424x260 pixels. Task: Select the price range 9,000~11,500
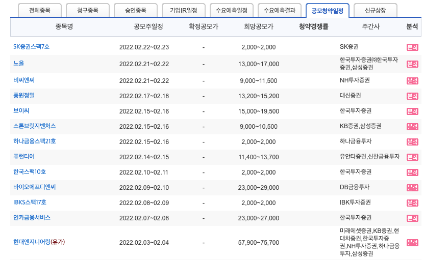[259, 80]
